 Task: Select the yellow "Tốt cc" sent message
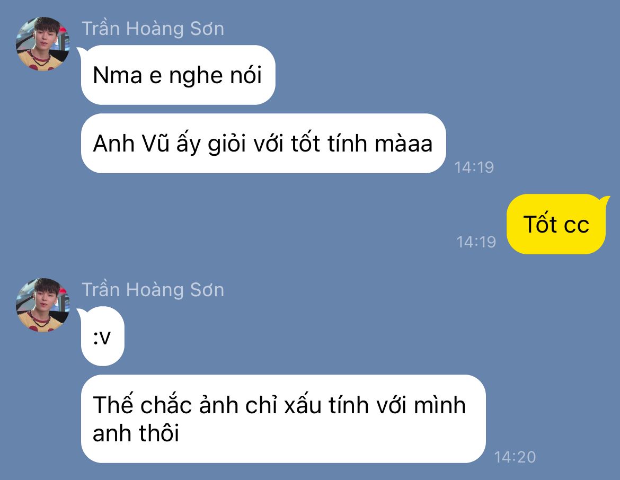point(556,224)
